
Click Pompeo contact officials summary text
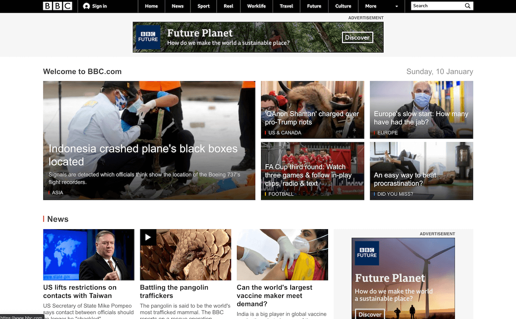point(88,311)
